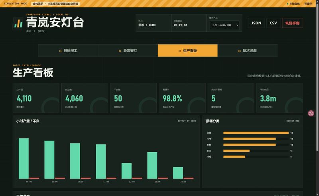Go to the 批次追溯 tab
The height and width of the screenshot is (196, 319).
point(247,51)
